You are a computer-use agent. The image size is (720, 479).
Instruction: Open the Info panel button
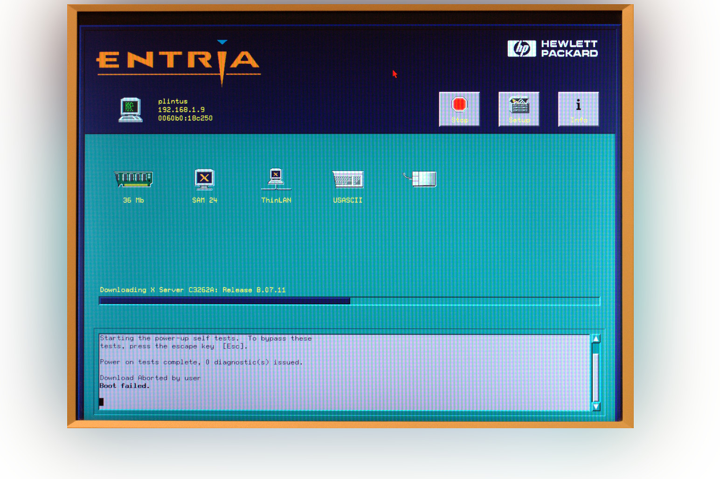[578, 109]
